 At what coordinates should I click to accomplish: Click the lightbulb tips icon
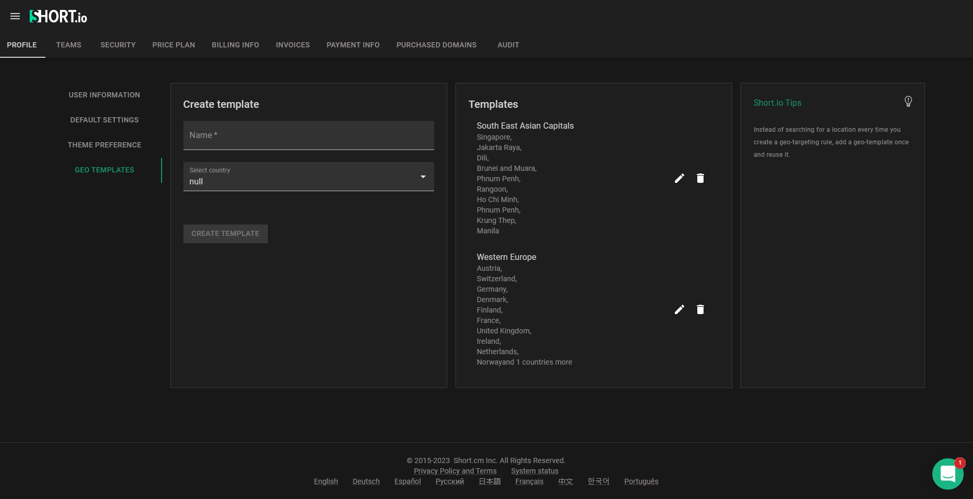(908, 102)
